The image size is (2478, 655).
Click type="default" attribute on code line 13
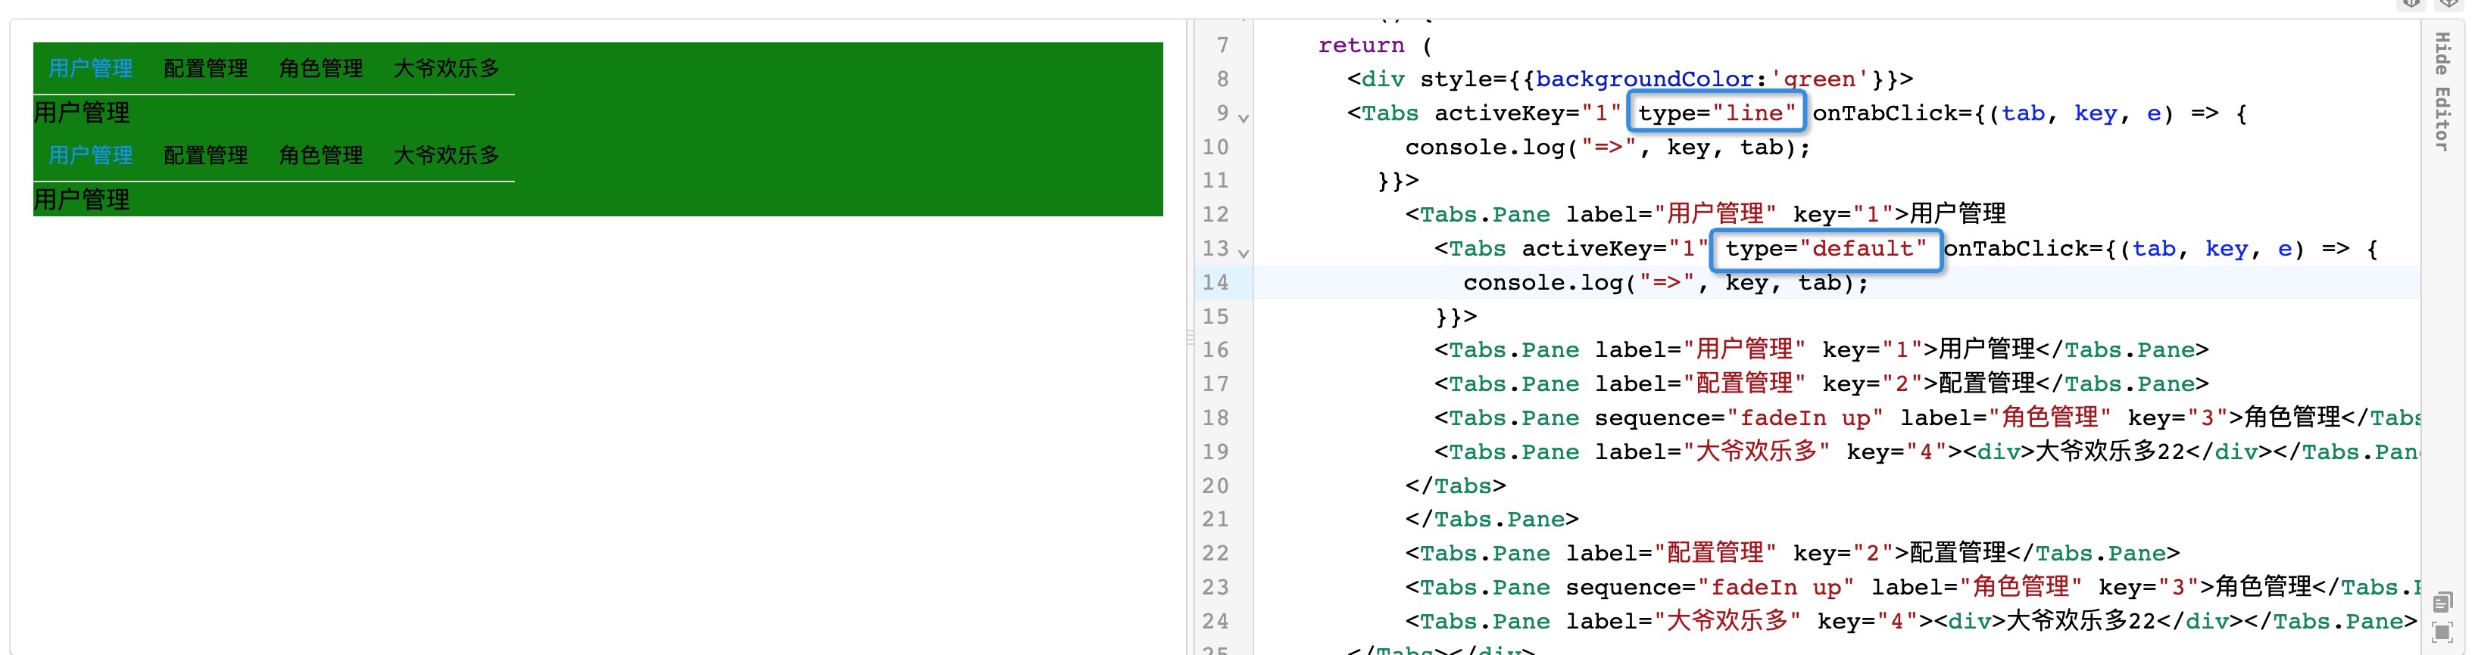[x=1826, y=249]
